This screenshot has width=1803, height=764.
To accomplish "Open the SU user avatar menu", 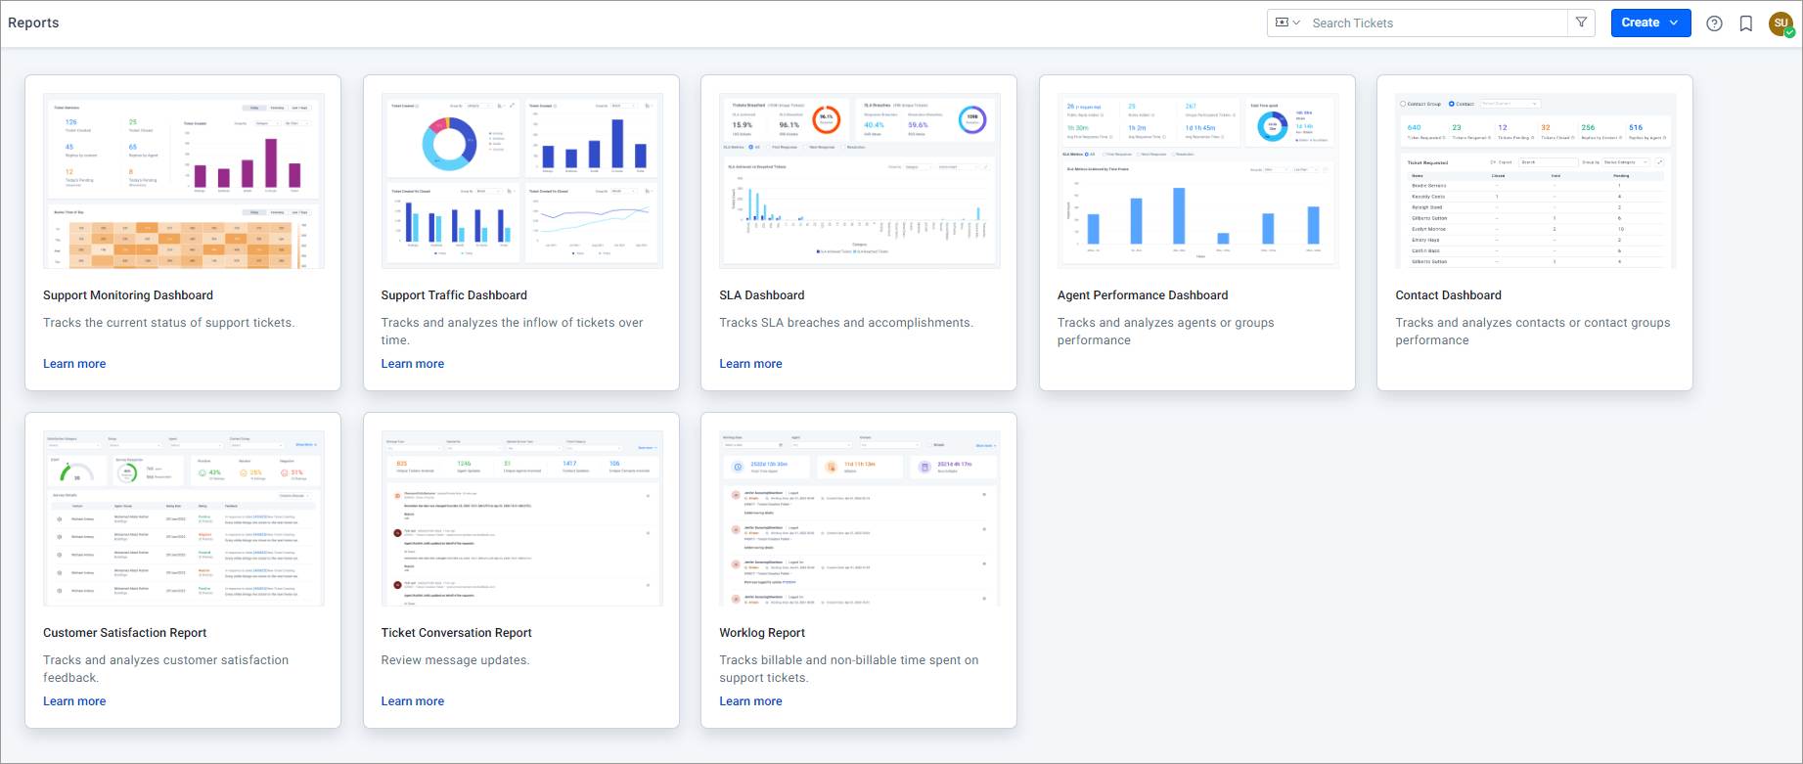I will [x=1780, y=23].
